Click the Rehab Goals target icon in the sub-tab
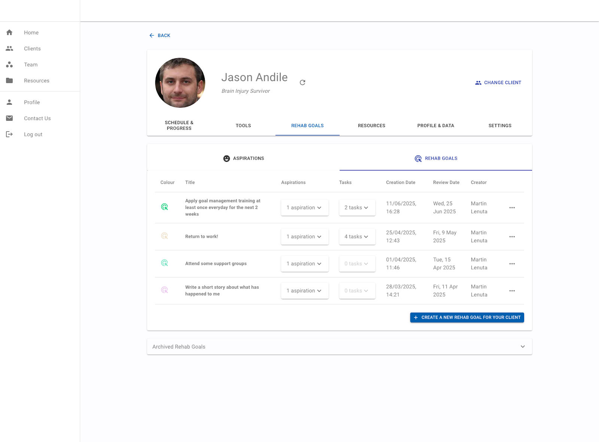This screenshot has height=442, width=599. coord(418,159)
